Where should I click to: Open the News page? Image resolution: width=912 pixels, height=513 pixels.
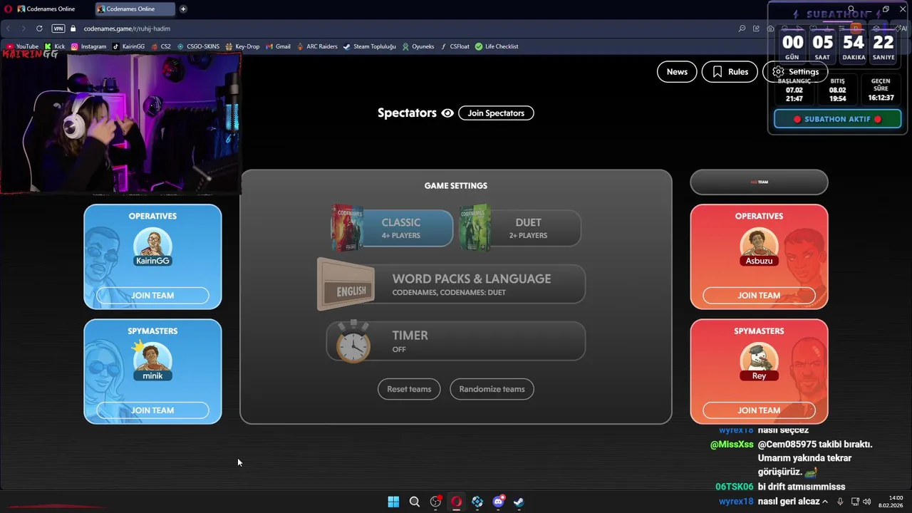[677, 71]
